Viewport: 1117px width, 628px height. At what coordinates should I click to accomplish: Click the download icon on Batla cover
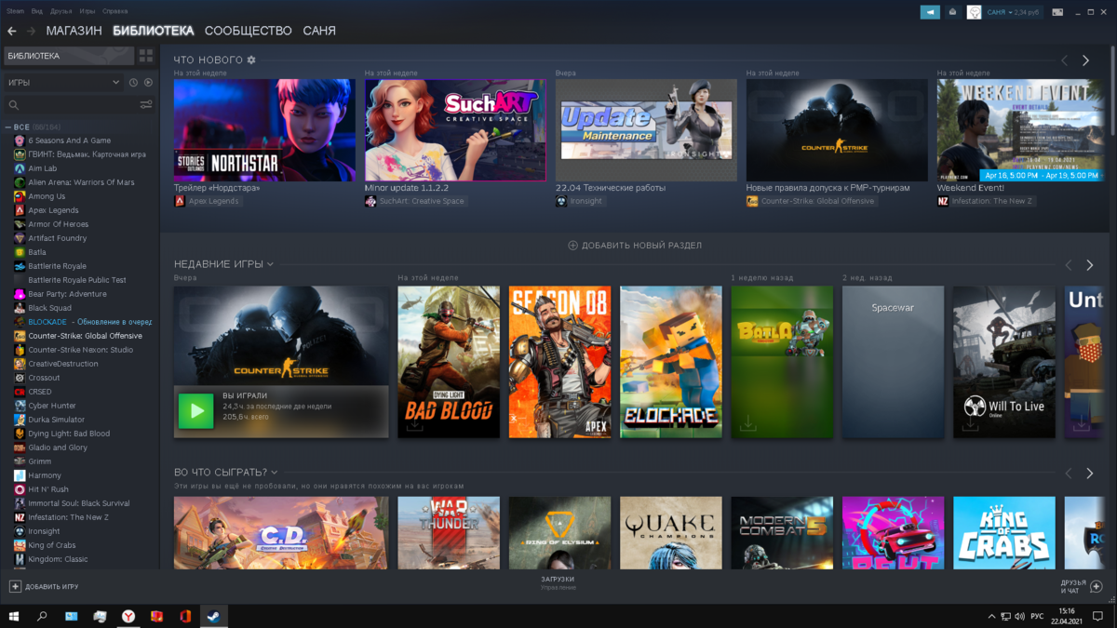[x=748, y=424]
